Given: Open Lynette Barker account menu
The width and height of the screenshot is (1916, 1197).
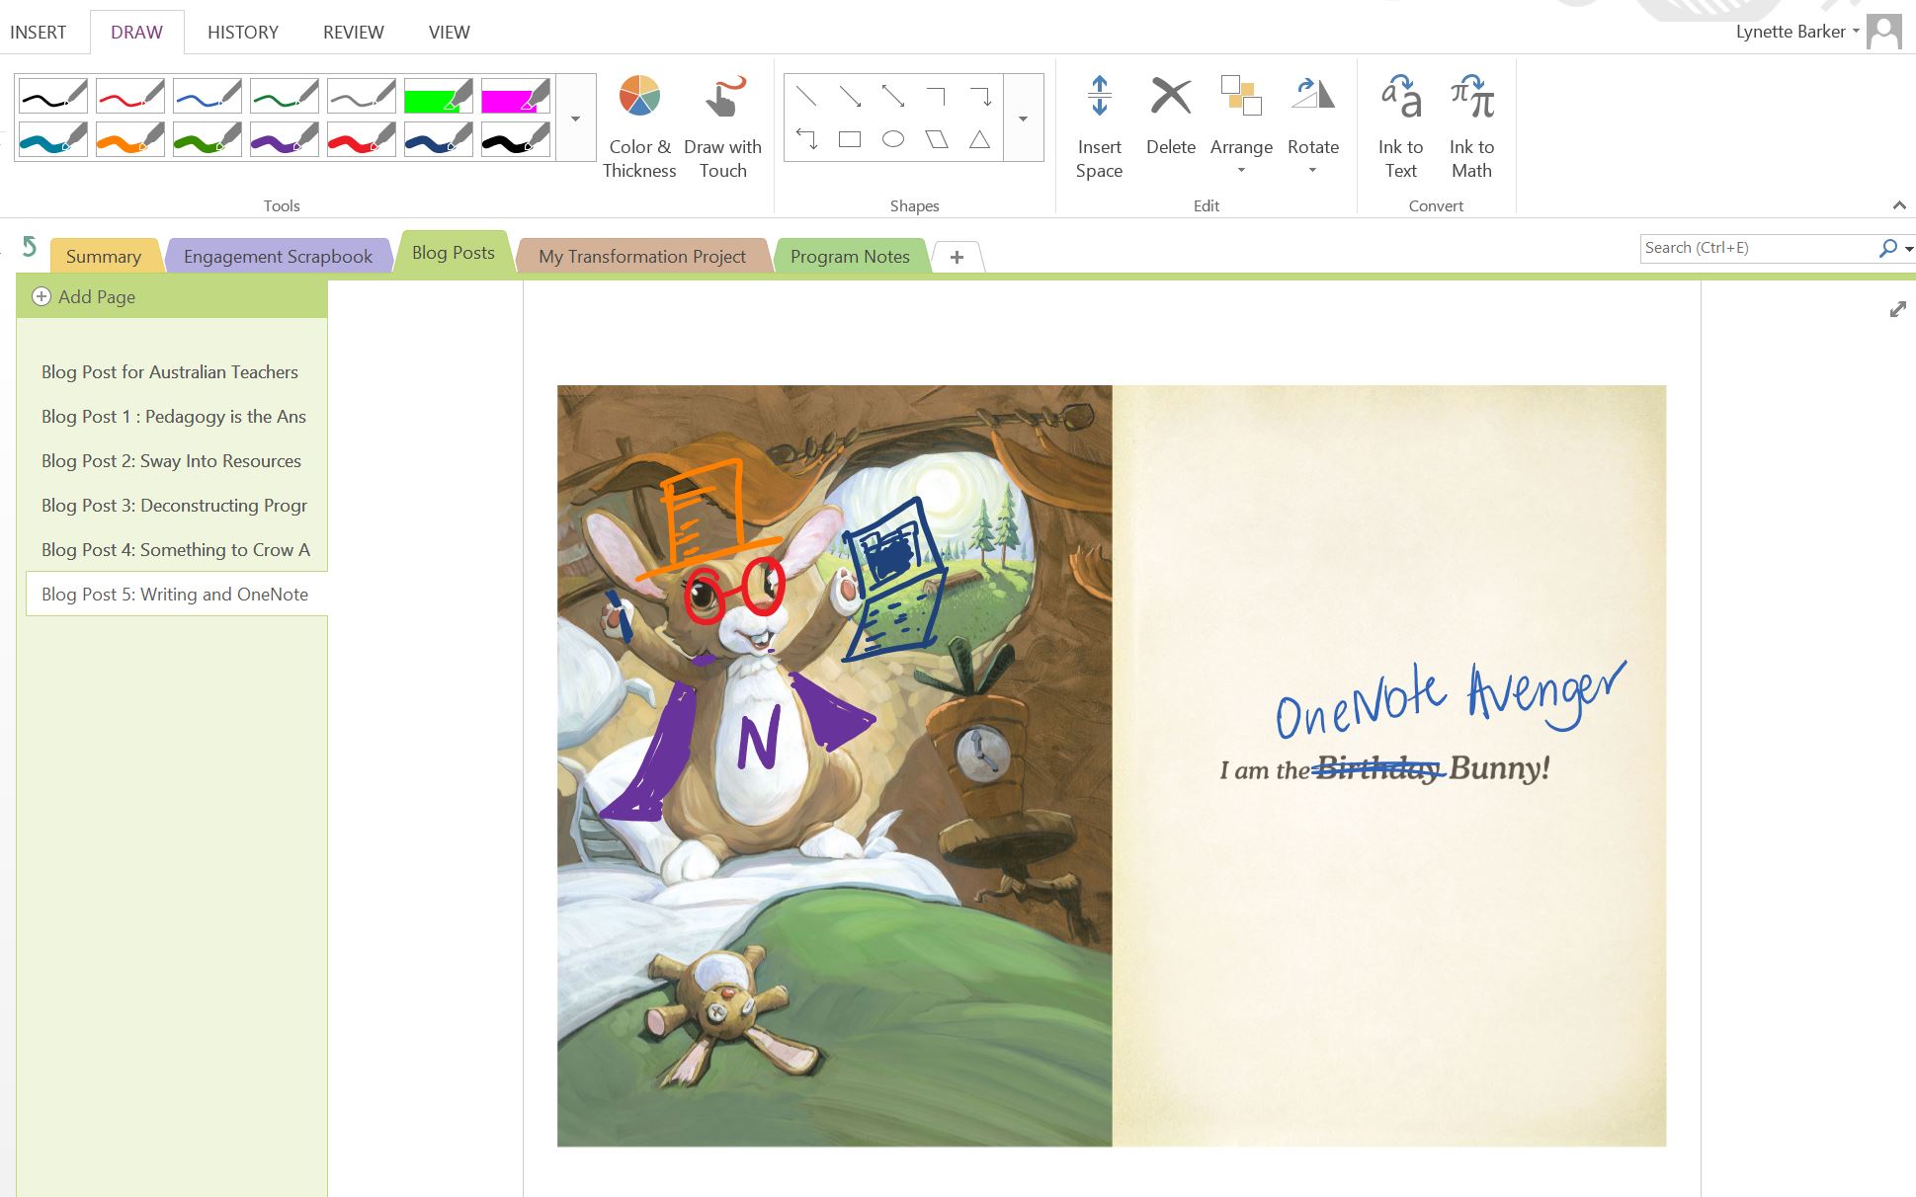Looking at the screenshot, I should (x=1797, y=32).
